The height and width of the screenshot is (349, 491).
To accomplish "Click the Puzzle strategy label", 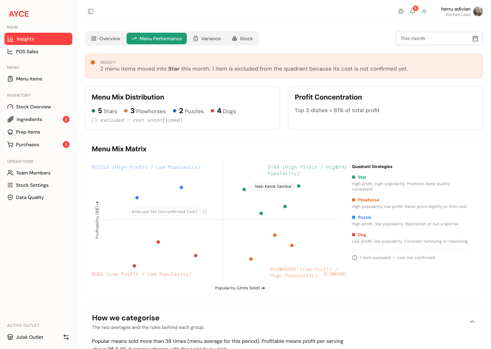I will coord(364,217).
